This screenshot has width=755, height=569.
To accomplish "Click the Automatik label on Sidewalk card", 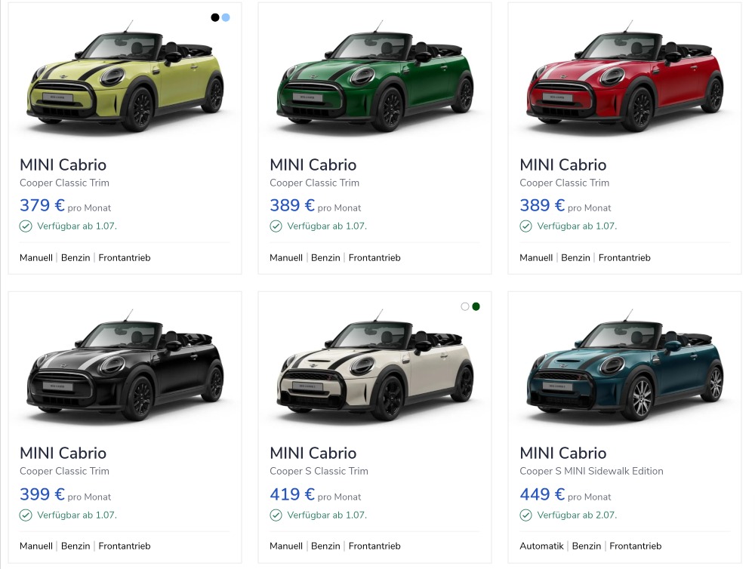I will click(541, 546).
